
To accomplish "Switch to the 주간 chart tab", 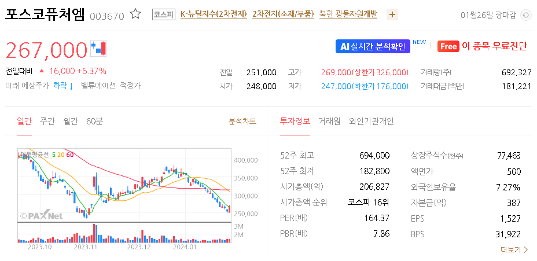I will (x=47, y=121).
